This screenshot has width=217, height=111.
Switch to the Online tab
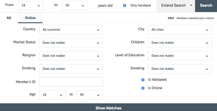pos(30,18)
